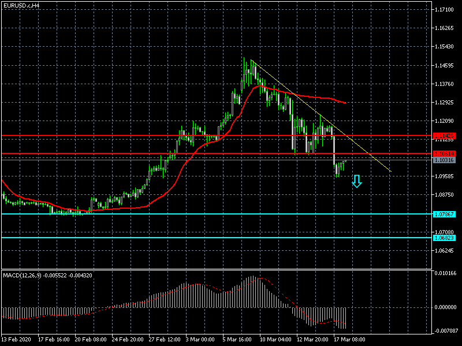Click the 1.06245 price scale value
This screenshot has width=462, height=346.
pos(444,251)
